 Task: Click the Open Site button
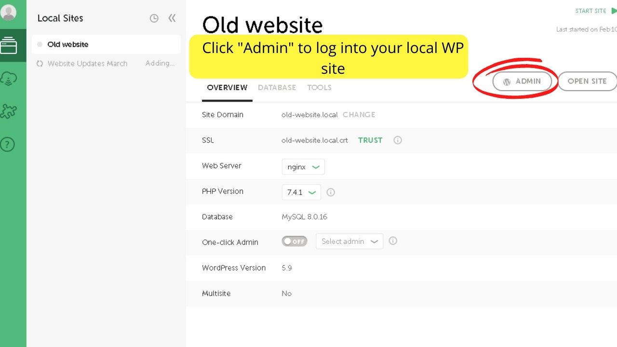pyautogui.click(x=587, y=81)
